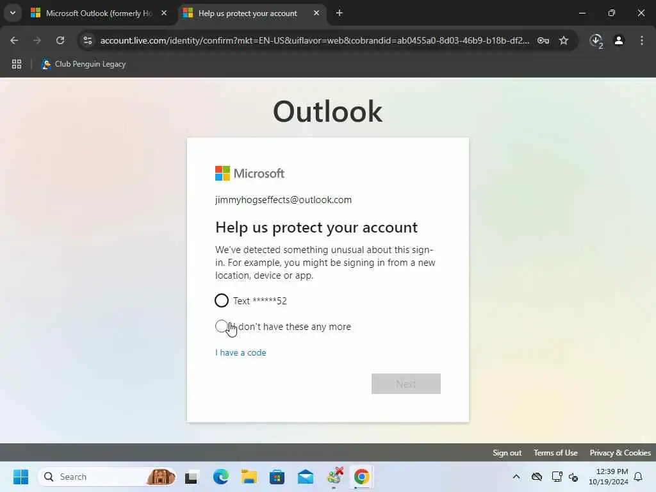Open the Chrome profile avatar icon
656x492 pixels.
619,40
